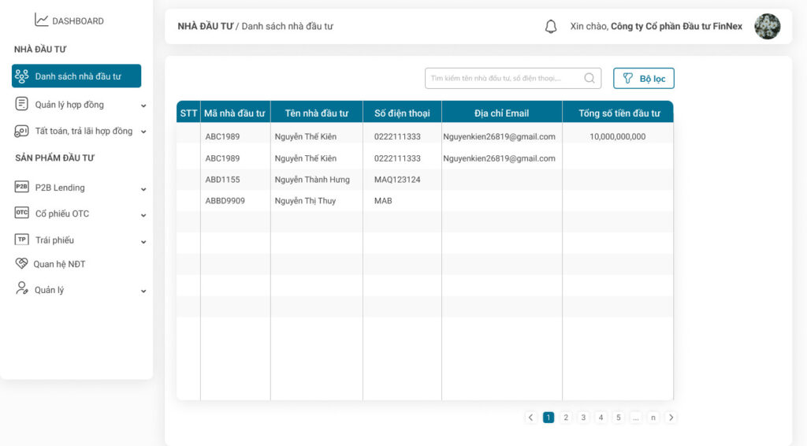Click the magnifier search icon

(x=589, y=78)
